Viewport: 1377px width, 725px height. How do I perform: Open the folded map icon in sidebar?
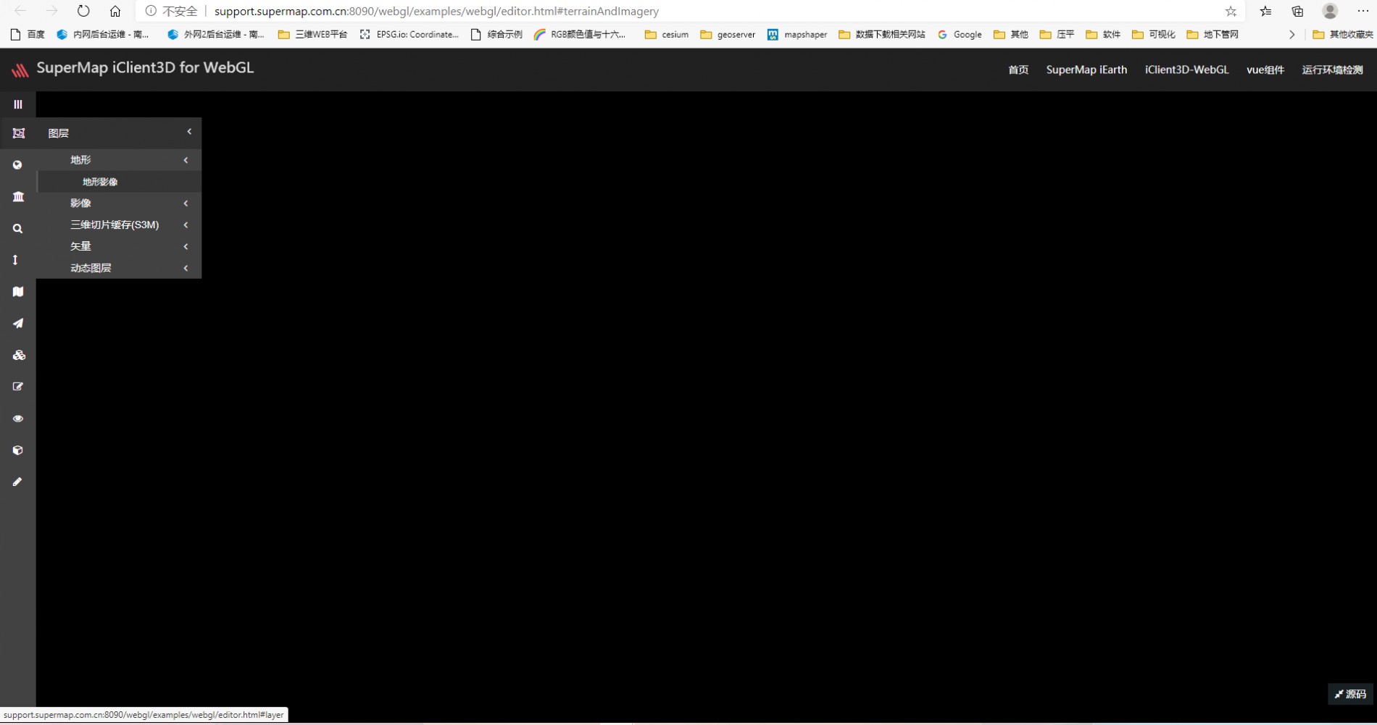click(18, 292)
